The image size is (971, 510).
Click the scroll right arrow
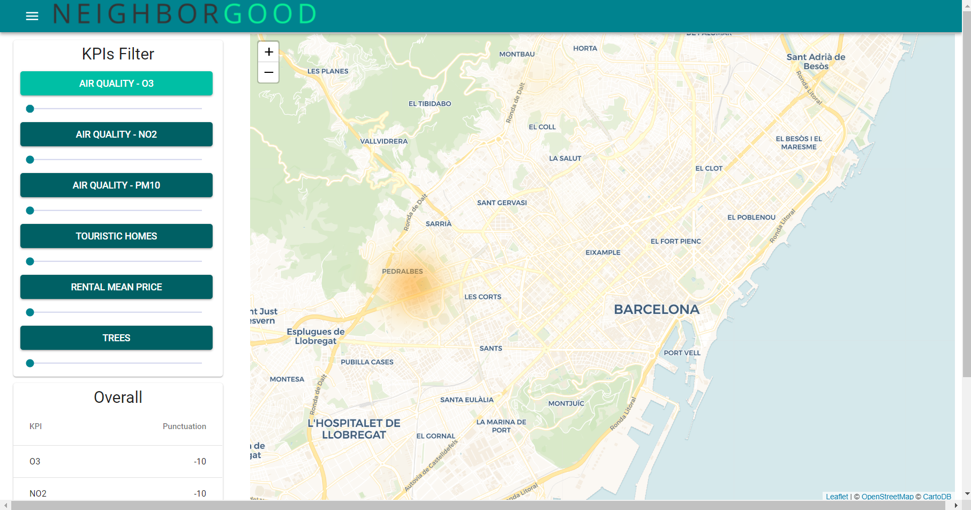[956, 505]
